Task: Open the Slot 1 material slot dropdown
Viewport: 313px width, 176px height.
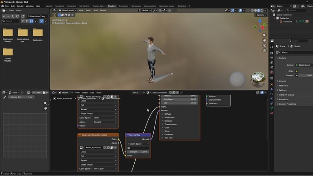Action: (x=138, y=93)
